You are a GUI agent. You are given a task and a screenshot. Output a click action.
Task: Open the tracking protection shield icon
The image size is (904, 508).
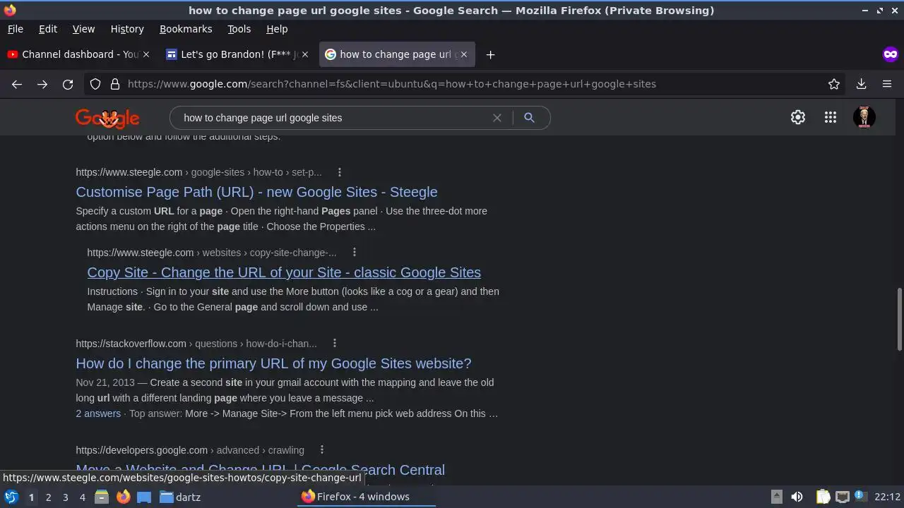(x=95, y=84)
